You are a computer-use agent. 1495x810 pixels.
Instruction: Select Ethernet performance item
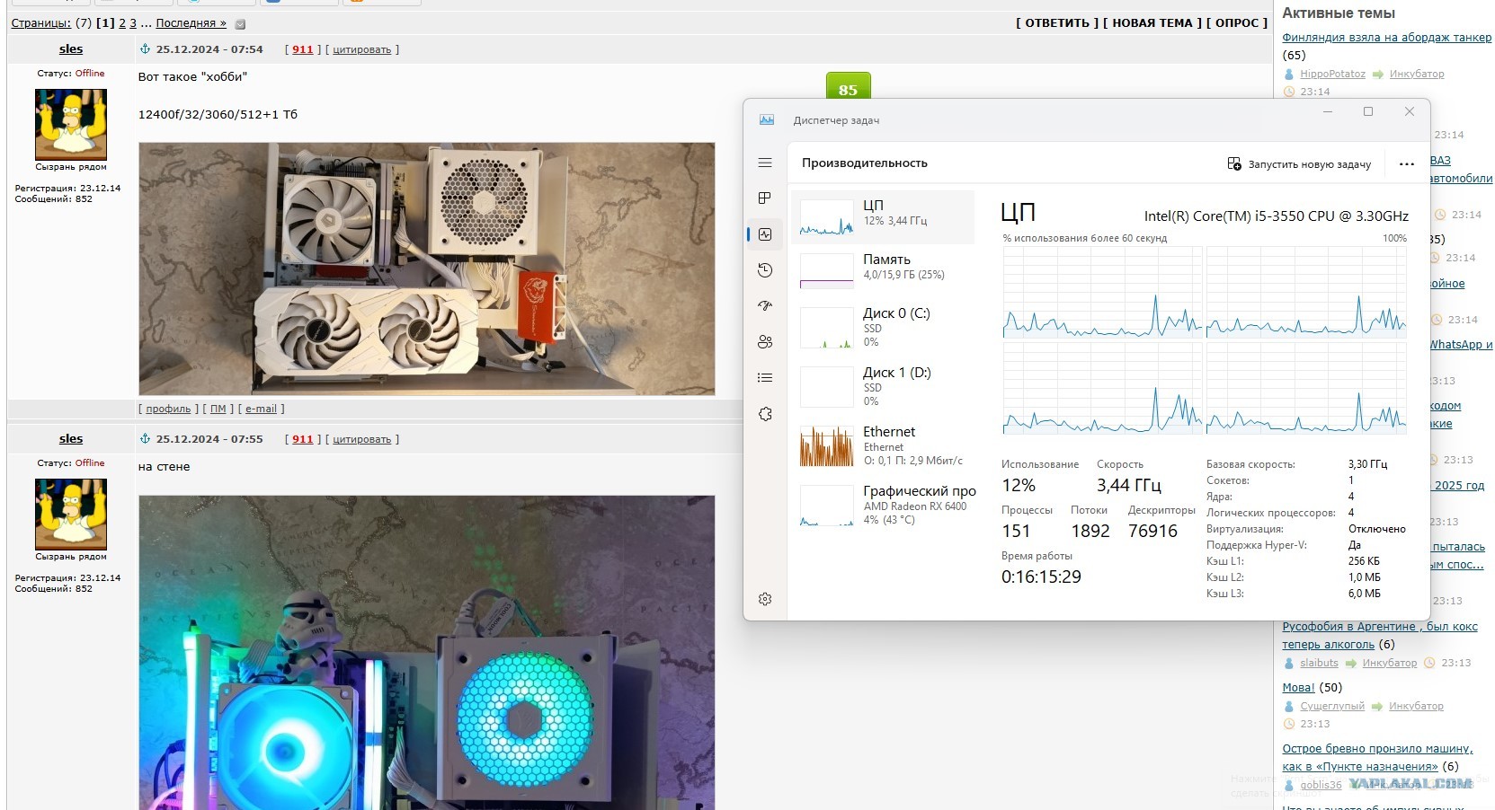point(883,445)
